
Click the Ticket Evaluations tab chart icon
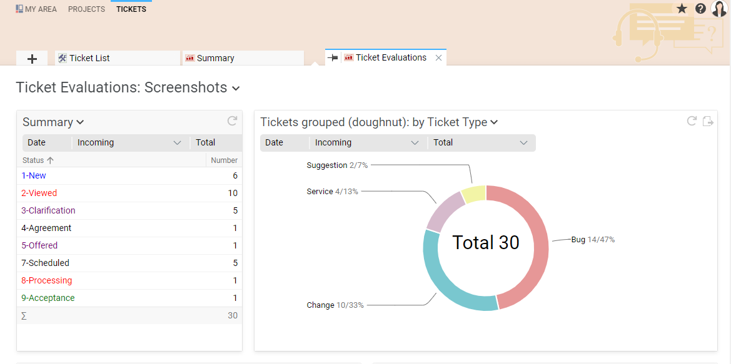pyautogui.click(x=348, y=57)
